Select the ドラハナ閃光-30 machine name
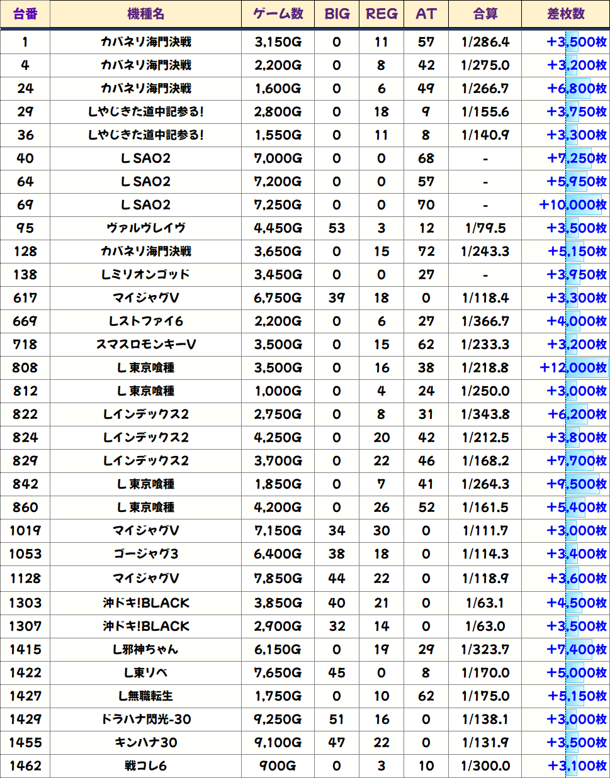Screen dimensions: 610x778 pyautogui.click(x=145, y=719)
